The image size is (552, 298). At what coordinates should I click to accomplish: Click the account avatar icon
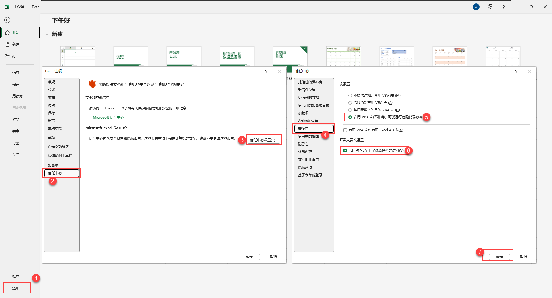point(476,7)
